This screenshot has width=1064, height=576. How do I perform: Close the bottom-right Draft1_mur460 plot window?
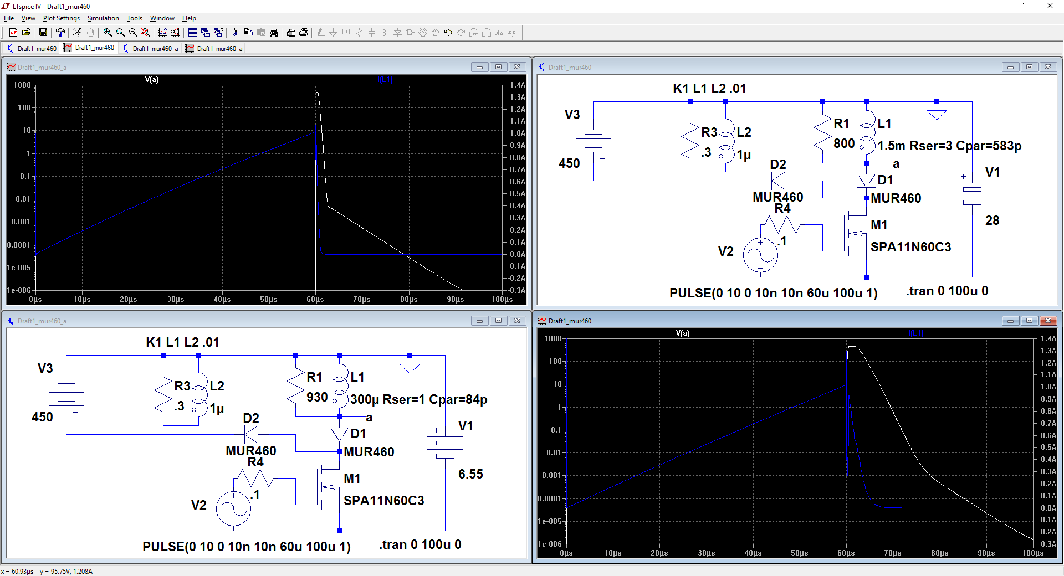pos(1048,321)
